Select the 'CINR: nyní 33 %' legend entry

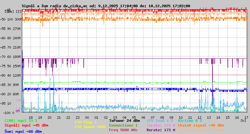click(x=21, y=121)
